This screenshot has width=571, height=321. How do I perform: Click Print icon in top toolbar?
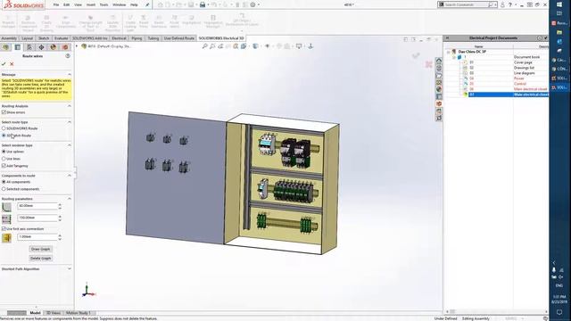click(203, 4)
